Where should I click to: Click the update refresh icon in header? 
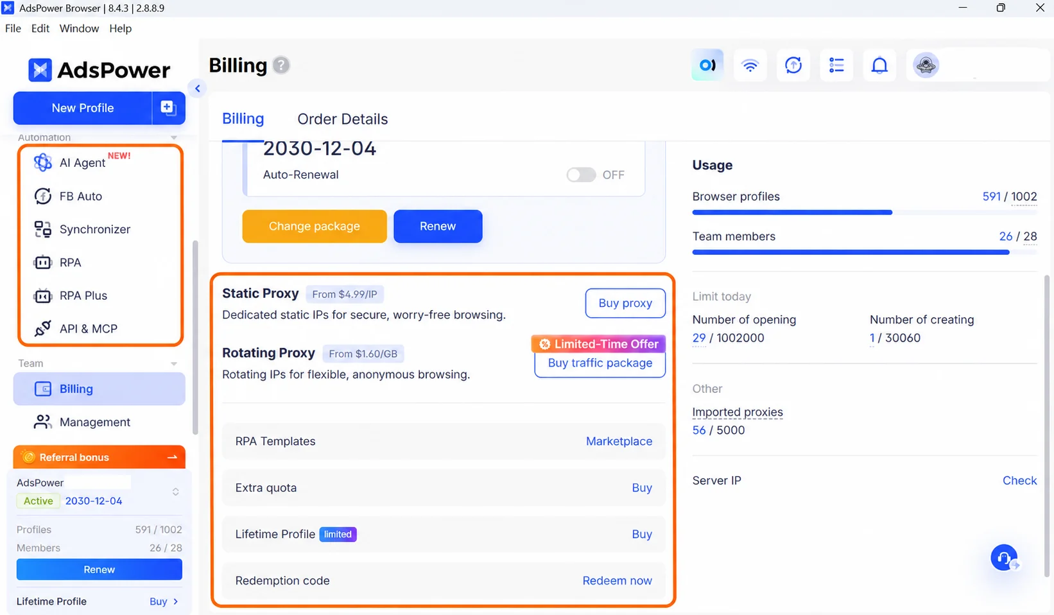coord(793,65)
